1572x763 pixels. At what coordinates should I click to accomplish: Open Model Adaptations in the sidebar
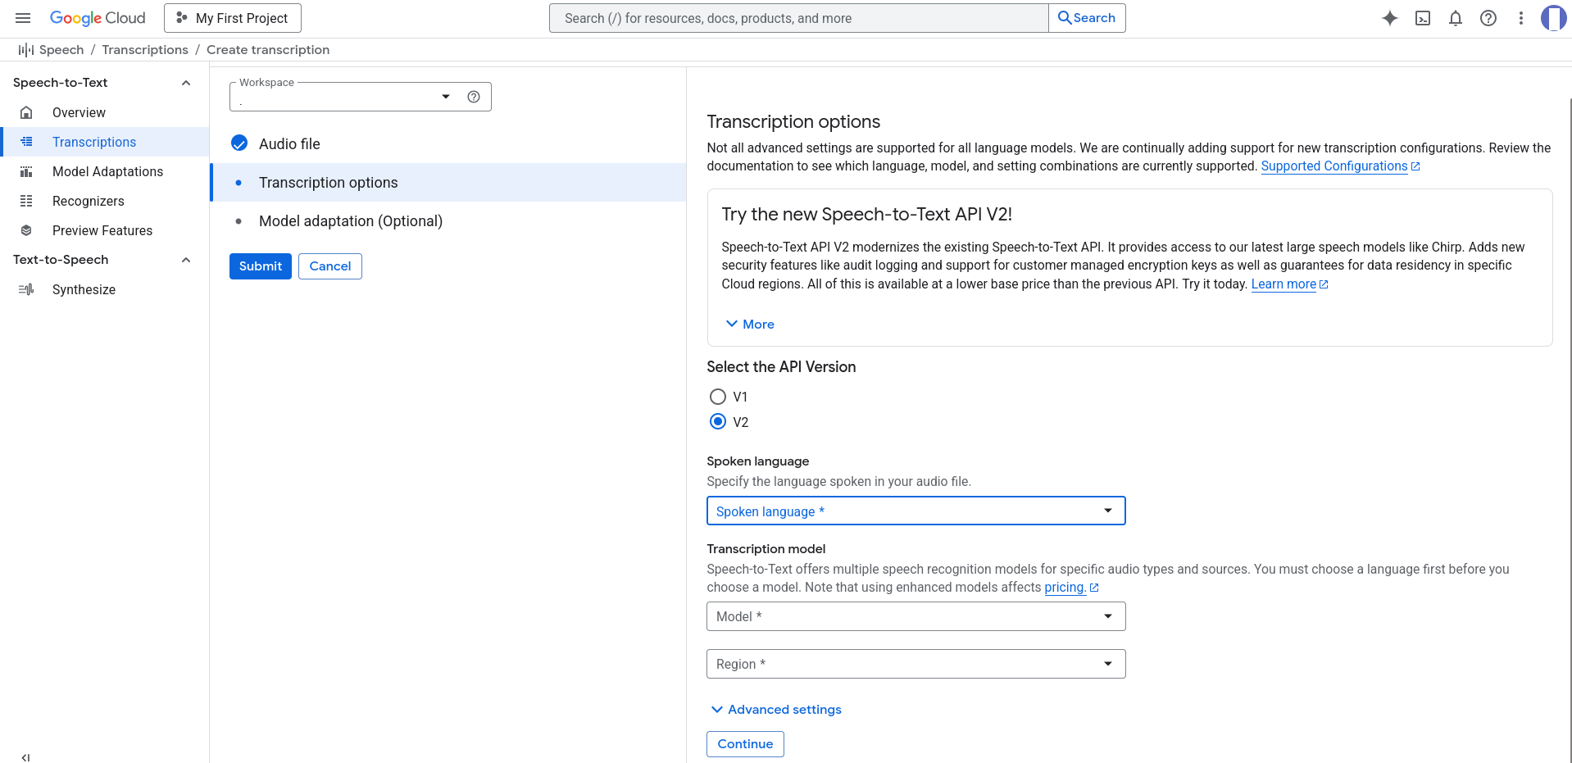[107, 171]
